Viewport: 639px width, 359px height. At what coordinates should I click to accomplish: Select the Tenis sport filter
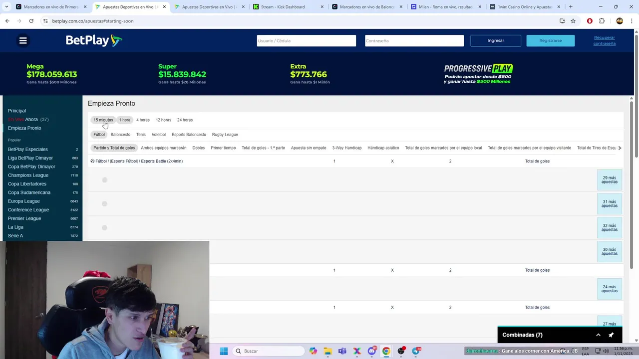click(141, 135)
